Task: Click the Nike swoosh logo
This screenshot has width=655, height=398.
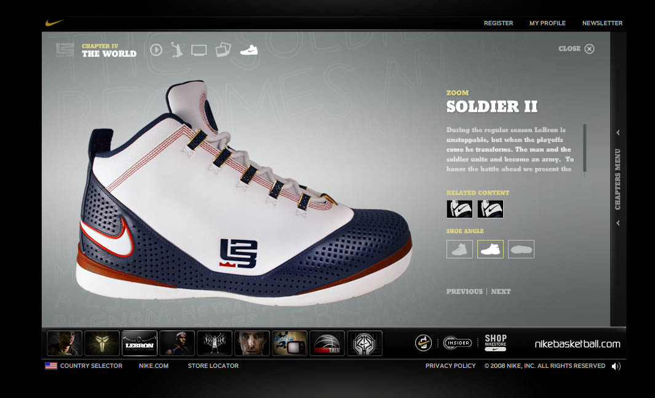Action: click(54, 23)
